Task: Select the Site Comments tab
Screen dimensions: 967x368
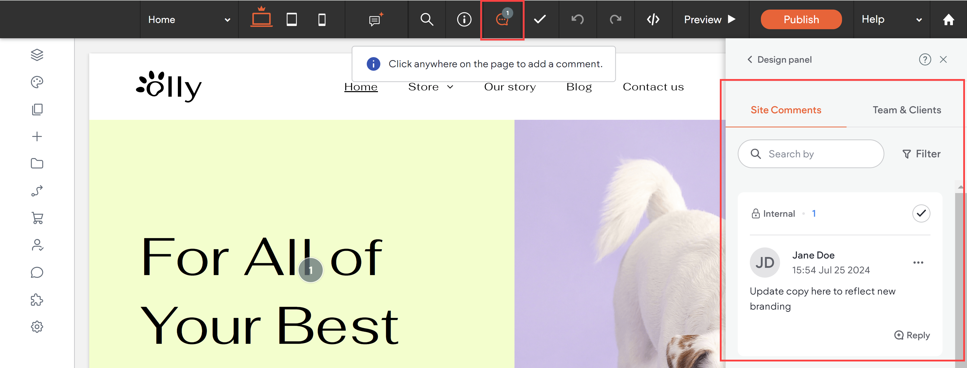Action: point(786,110)
